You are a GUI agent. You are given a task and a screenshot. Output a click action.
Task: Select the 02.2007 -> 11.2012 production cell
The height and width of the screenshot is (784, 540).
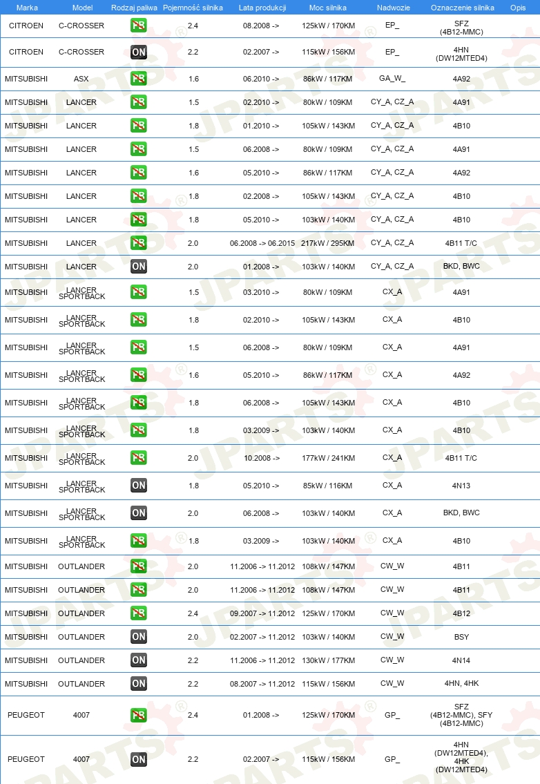tap(262, 636)
